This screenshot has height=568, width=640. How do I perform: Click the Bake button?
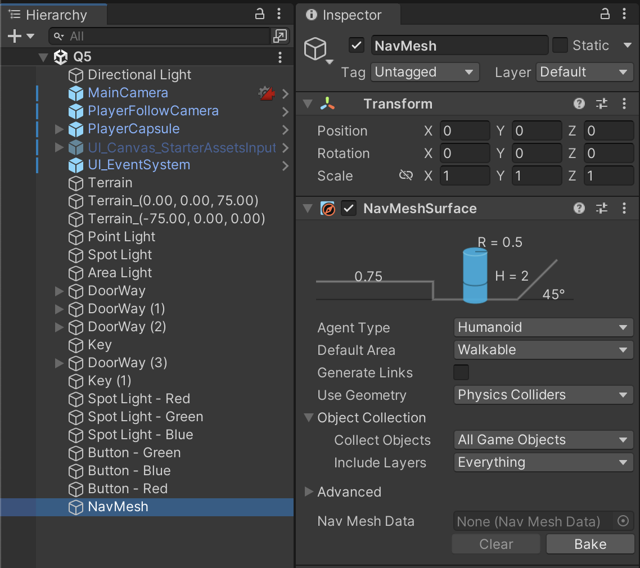tap(590, 544)
